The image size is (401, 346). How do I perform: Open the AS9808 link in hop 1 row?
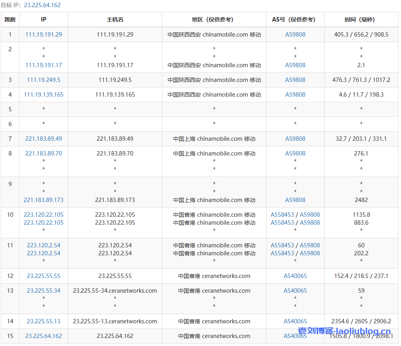pyautogui.click(x=295, y=35)
